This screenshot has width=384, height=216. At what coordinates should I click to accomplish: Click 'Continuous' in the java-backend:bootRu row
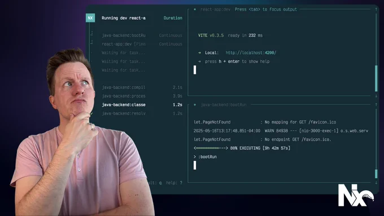click(x=171, y=36)
